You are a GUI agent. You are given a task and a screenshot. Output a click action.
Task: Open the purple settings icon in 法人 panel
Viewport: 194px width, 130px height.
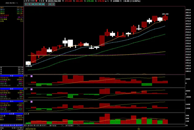pos(31,101)
